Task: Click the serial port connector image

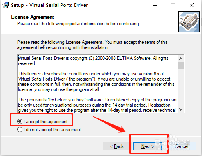Action: coord(189,22)
